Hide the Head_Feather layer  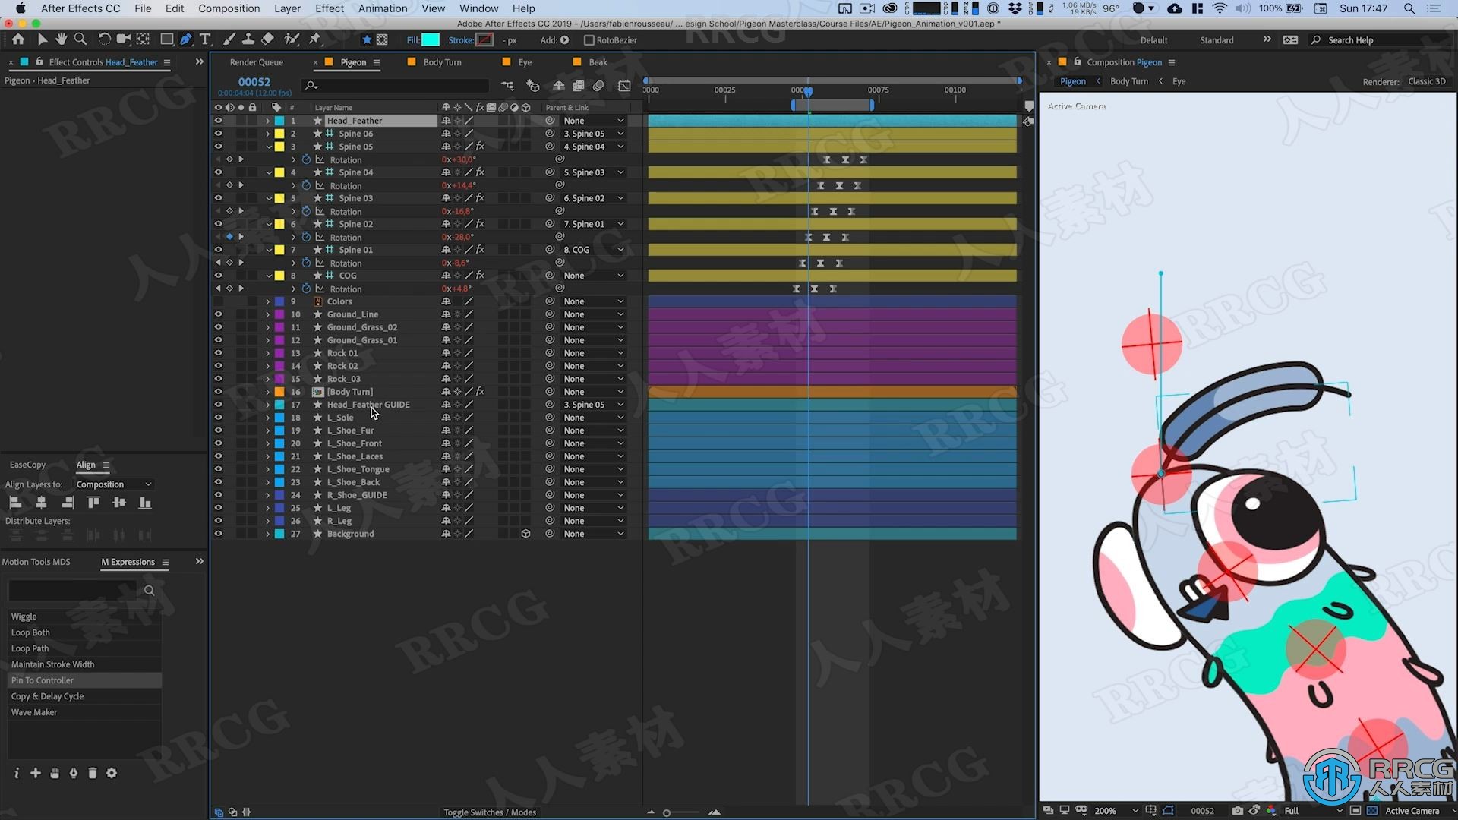click(218, 121)
